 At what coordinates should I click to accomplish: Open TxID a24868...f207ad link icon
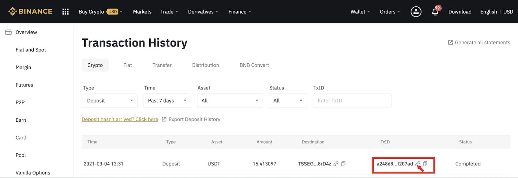[x=418, y=164]
